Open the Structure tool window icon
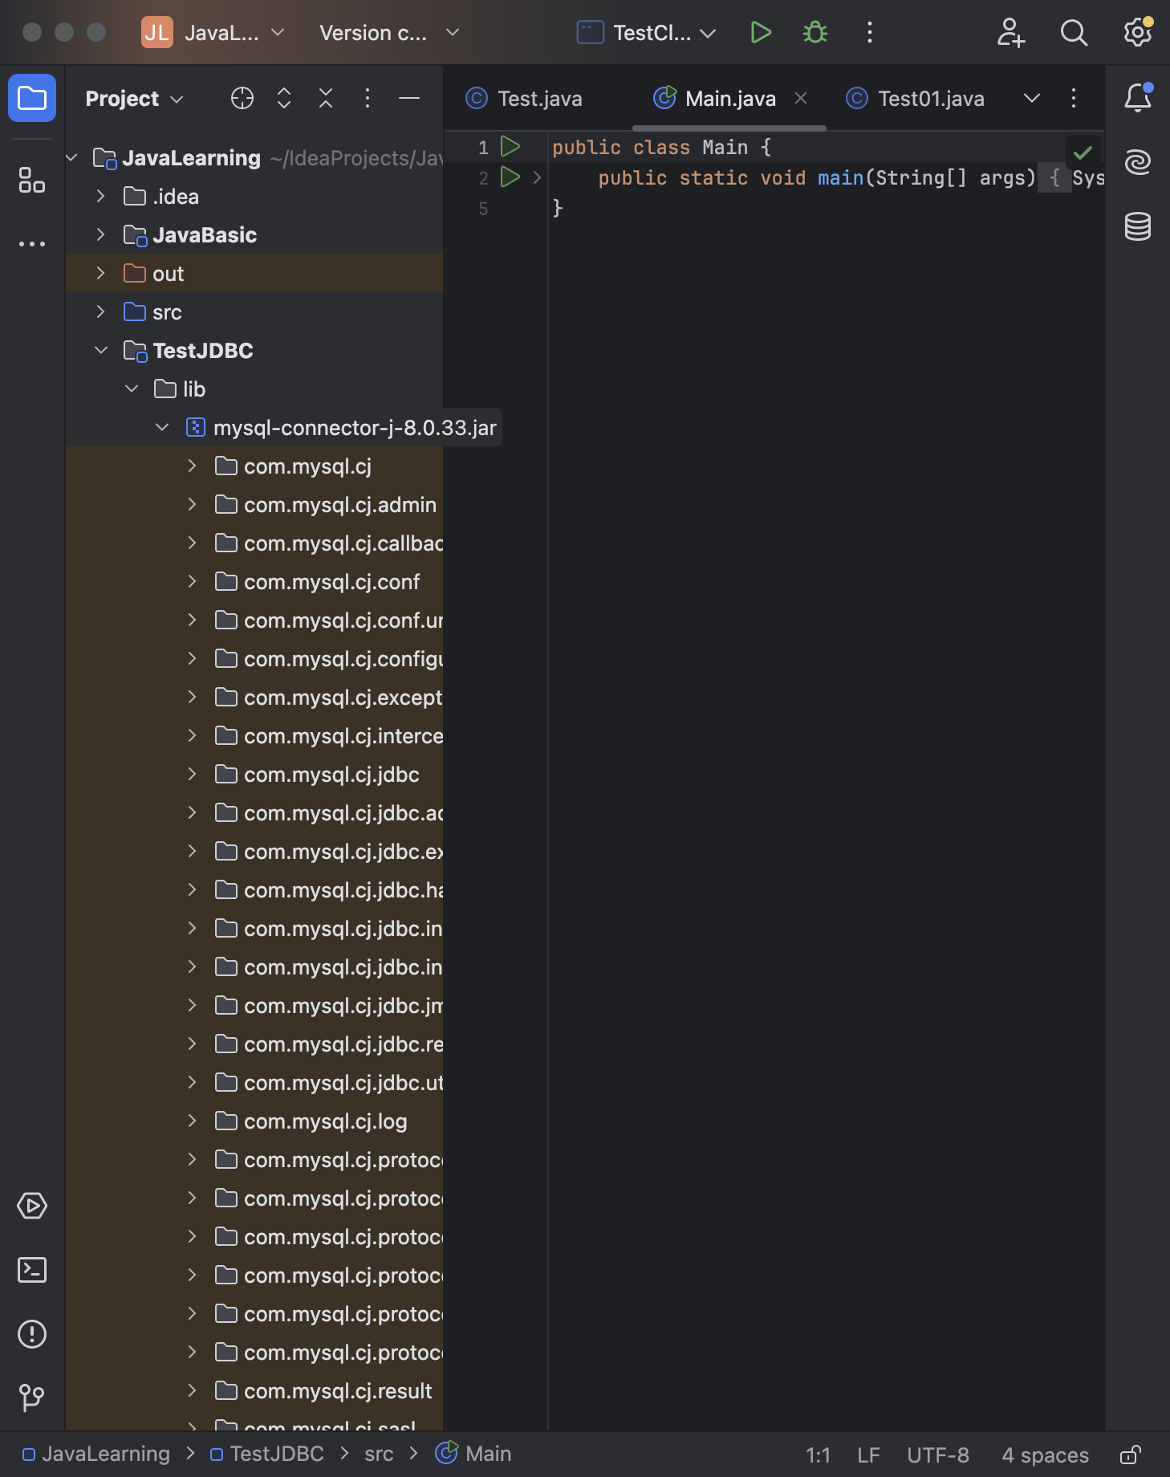 point(32,180)
